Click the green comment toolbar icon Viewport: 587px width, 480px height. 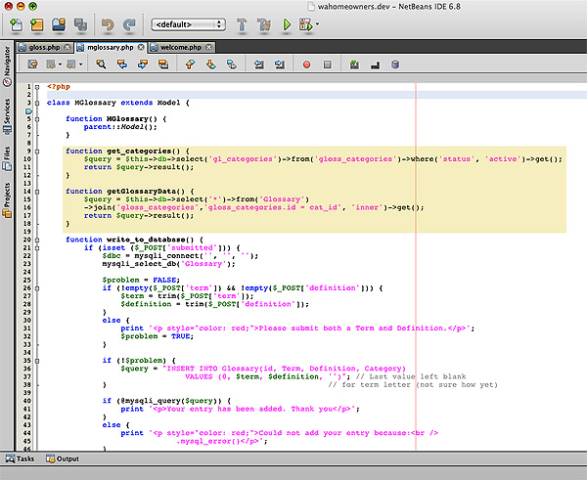tap(354, 65)
